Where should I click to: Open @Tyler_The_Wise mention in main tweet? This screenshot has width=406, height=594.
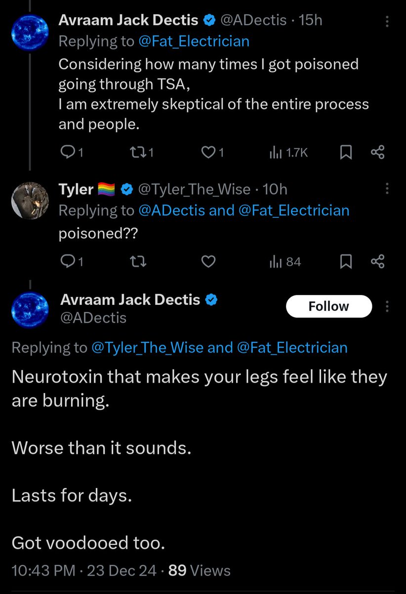147,347
